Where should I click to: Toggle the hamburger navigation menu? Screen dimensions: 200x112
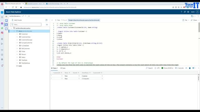(6, 16)
